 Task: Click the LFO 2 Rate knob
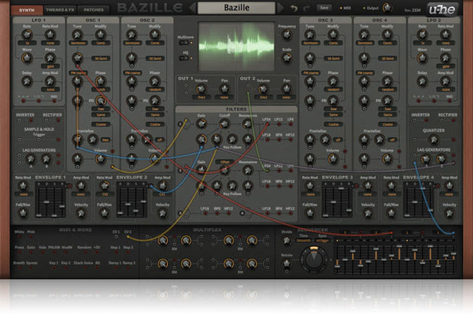point(423,34)
